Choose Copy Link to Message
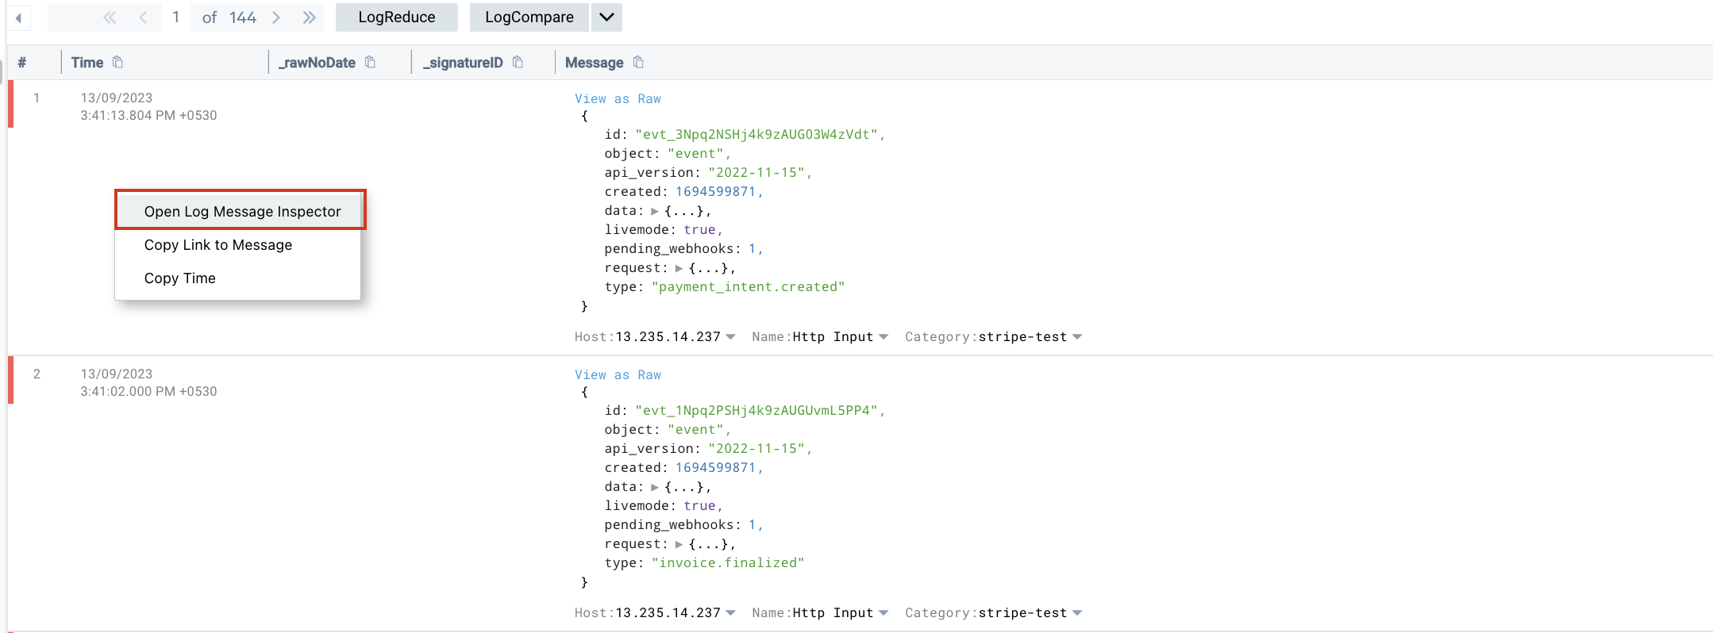 point(218,245)
